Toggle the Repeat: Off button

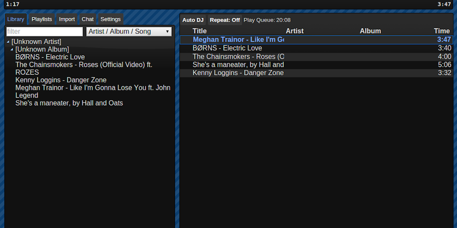coord(225,20)
